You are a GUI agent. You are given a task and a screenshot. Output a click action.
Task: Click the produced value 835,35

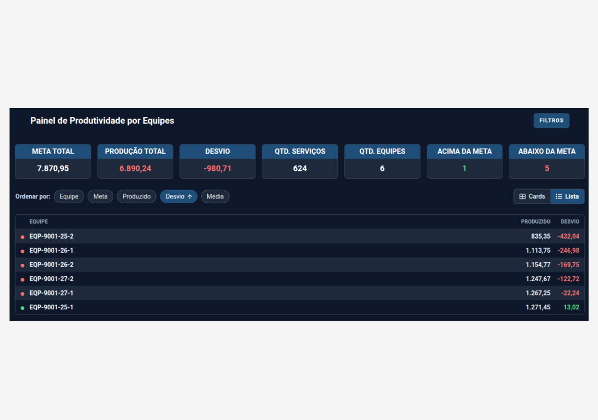pyautogui.click(x=541, y=237)
